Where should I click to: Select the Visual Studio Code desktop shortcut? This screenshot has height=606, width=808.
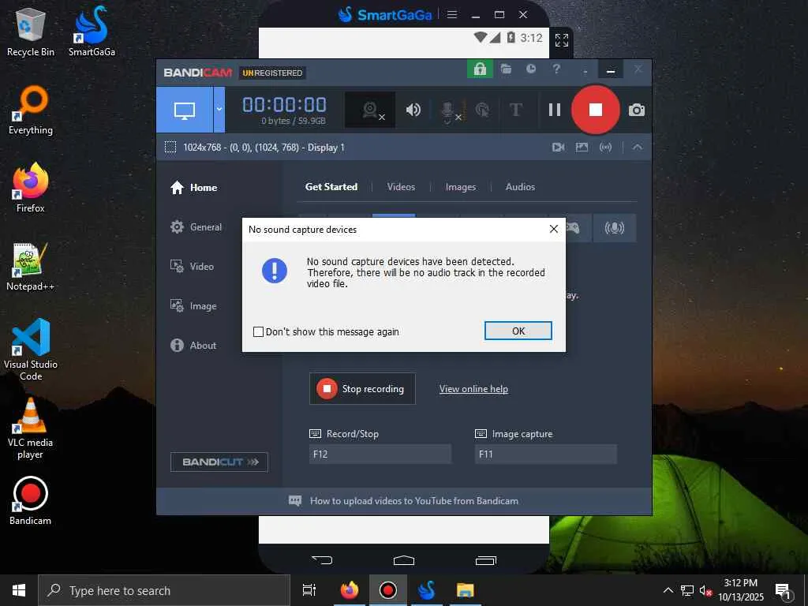31,350
